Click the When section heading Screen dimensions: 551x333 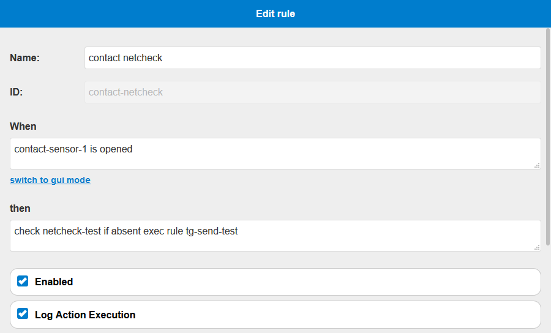click(23, 126)
